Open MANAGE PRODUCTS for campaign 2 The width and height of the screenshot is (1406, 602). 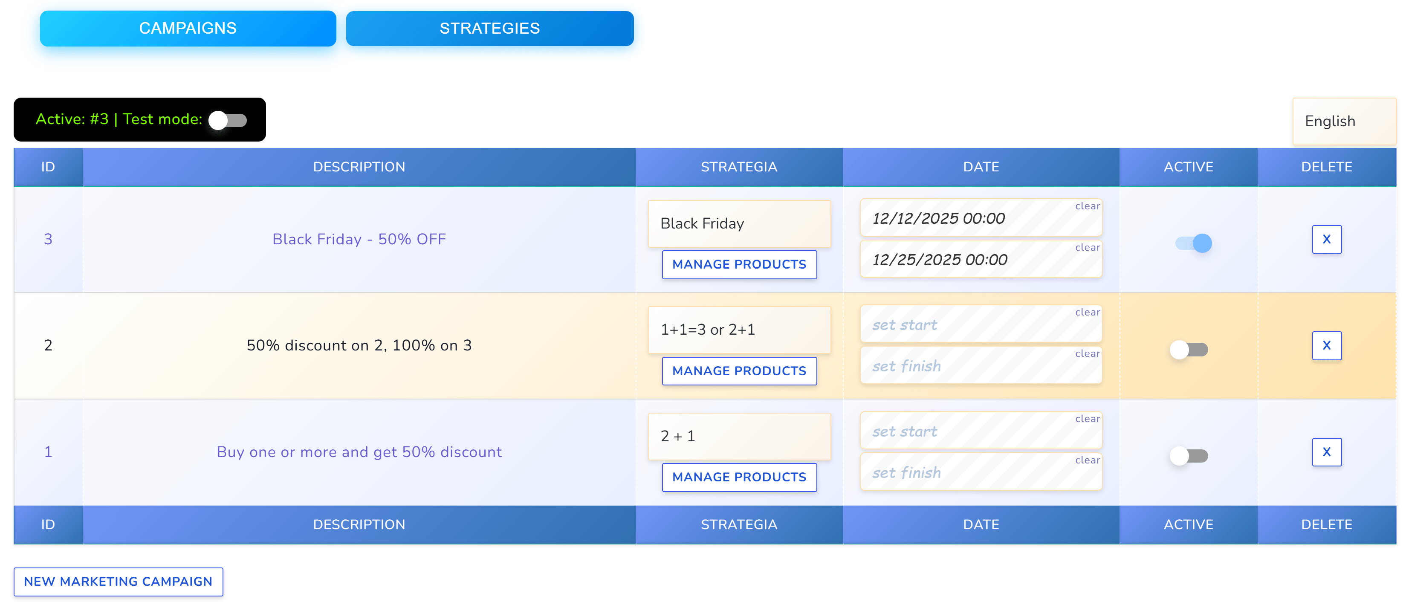(739, 370)
